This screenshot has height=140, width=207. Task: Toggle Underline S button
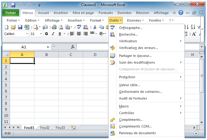[60, 34]
